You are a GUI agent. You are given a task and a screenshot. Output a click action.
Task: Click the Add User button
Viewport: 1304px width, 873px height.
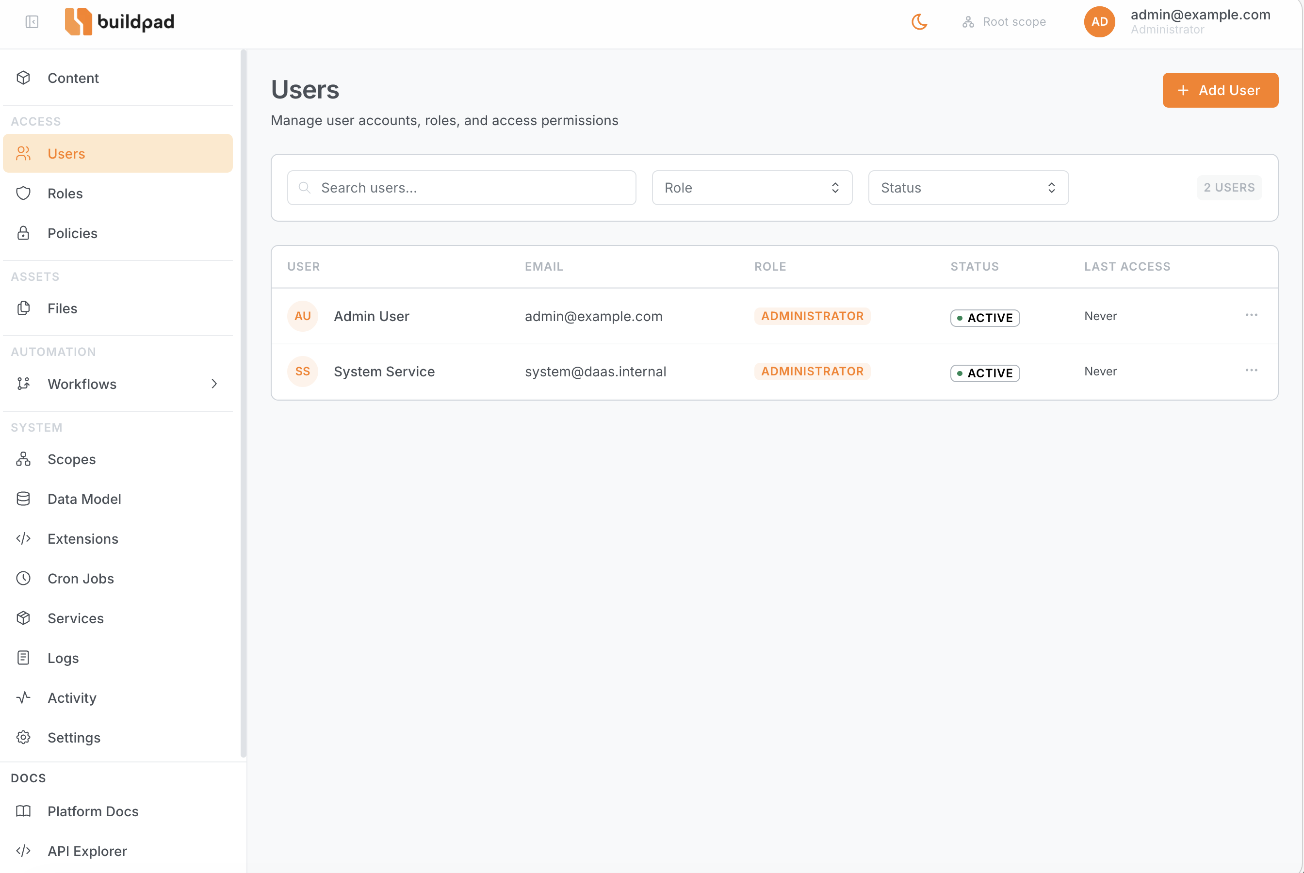tap(1220, 90)
